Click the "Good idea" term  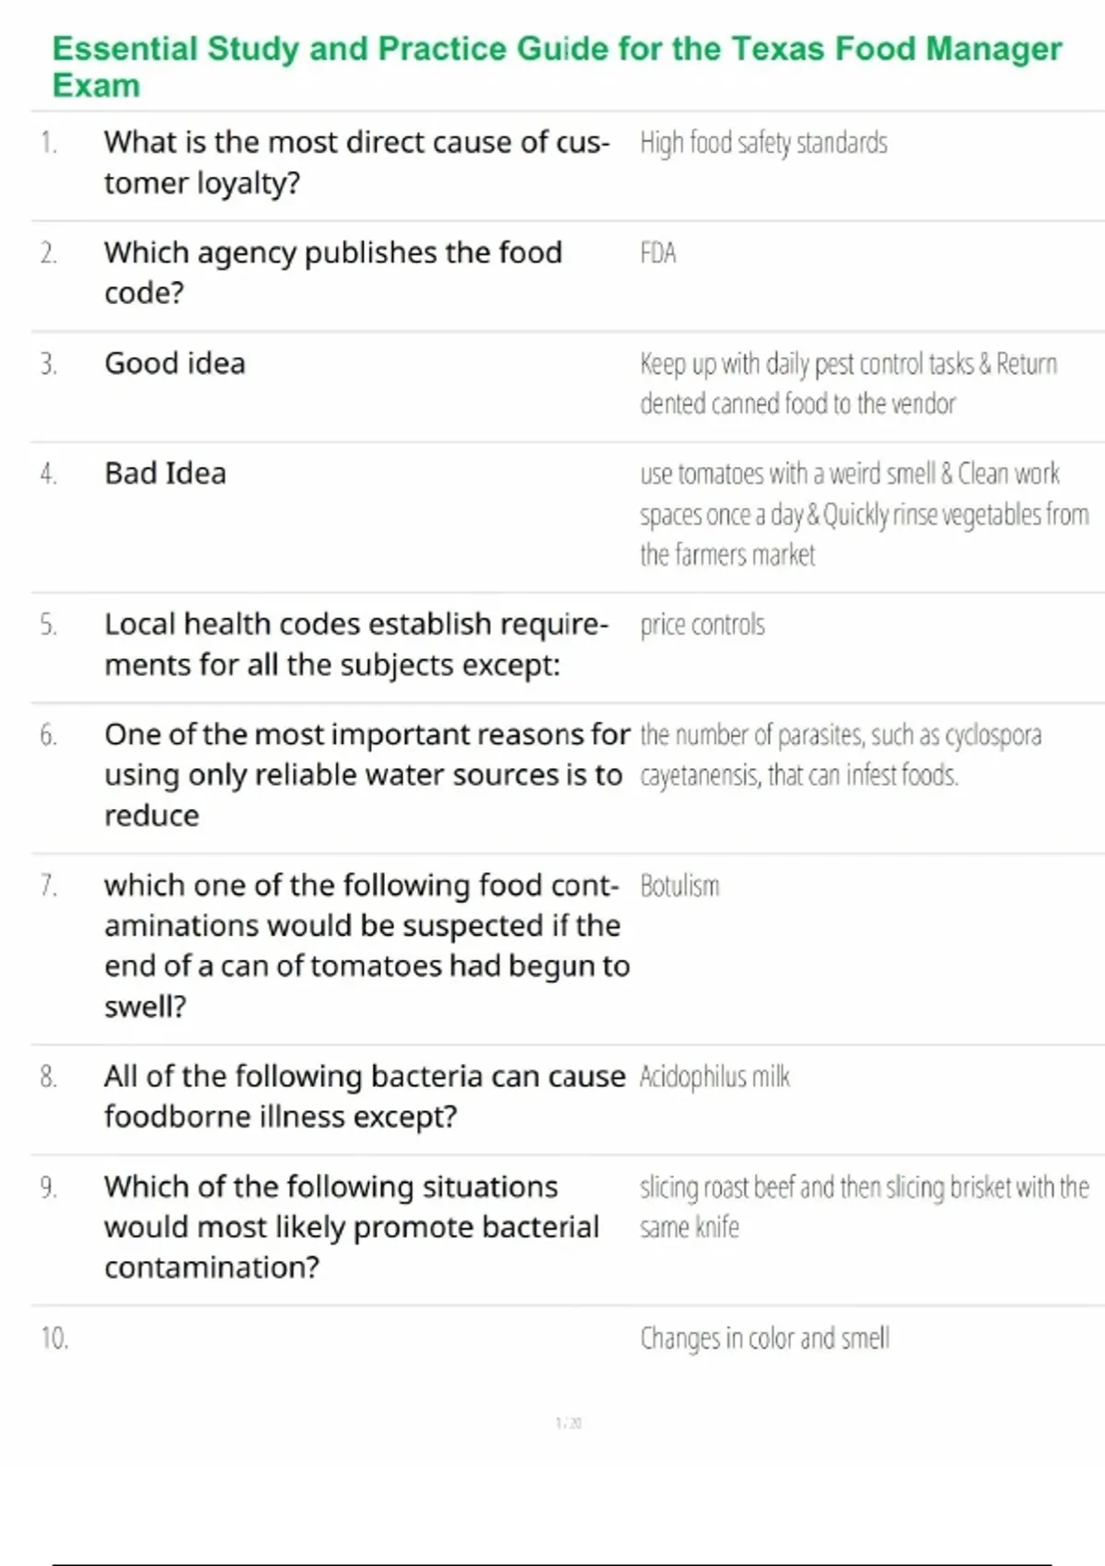click(x=175, y=364)
